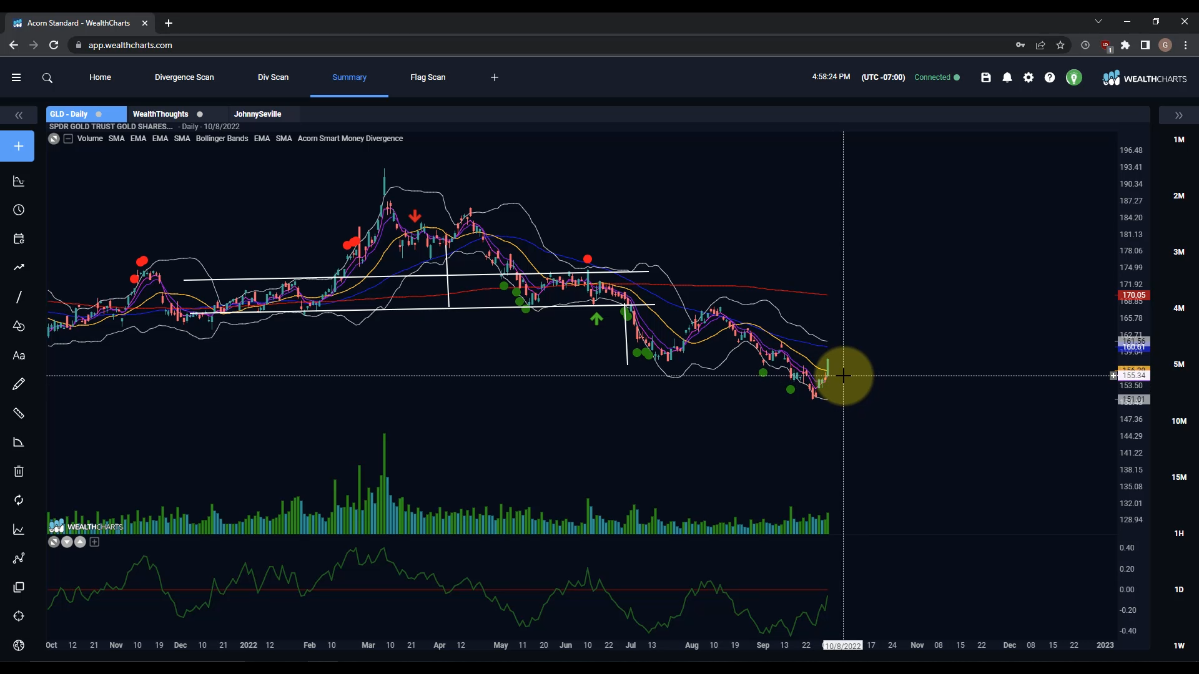This screenshot has width=1199, height=674.
Task: Select the 10M timeframe
Action: coord(1179,421)
